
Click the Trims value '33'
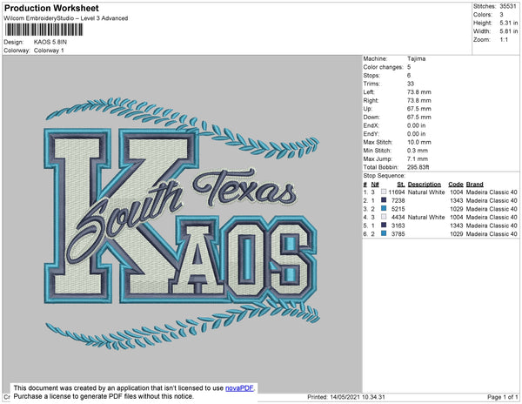coord(411,84)
